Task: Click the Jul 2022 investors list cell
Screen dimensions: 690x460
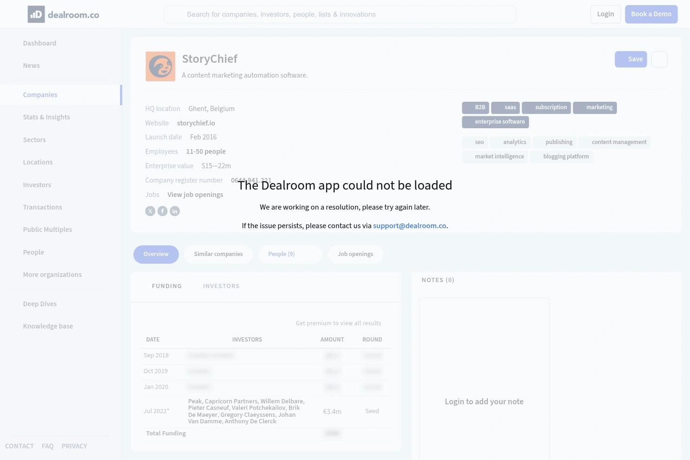Action: pos(246,411)
